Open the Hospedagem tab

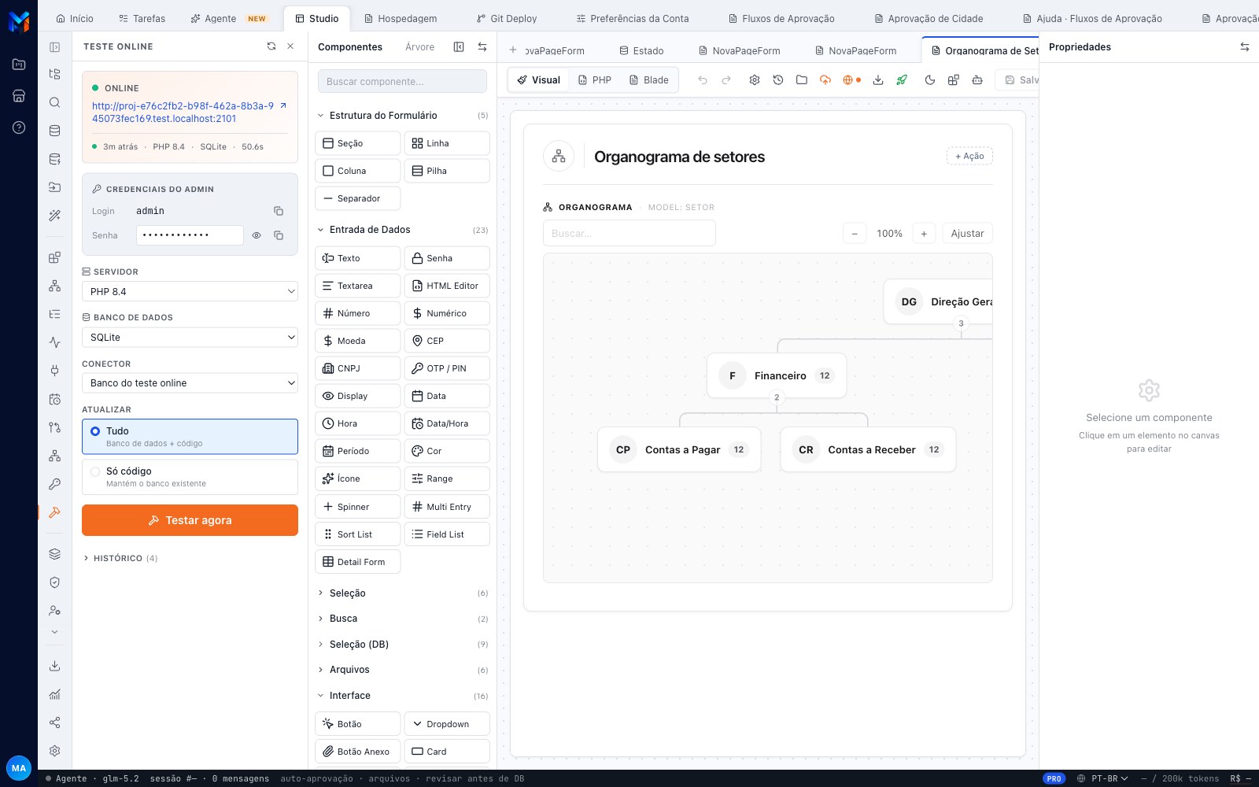click(401, 18)
